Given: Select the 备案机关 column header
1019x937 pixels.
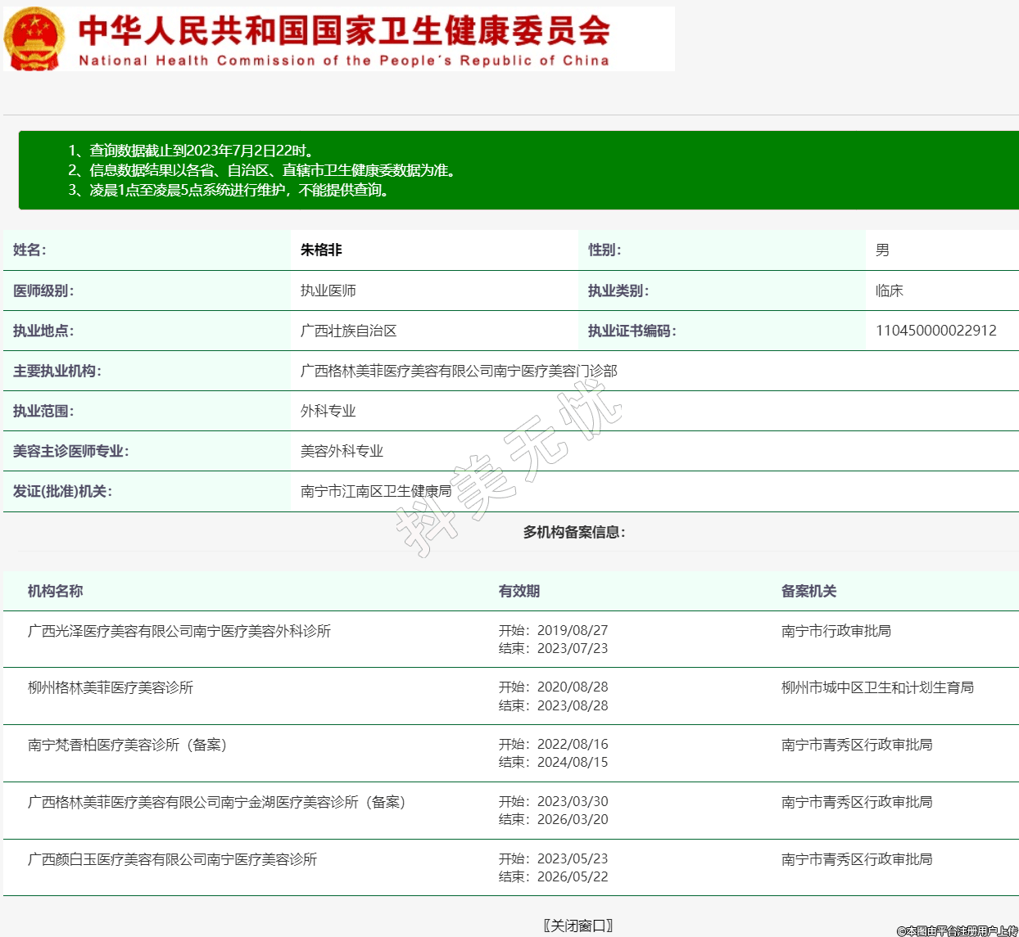Looking at the screenshot, I should pyautogui.click(x=808, y=591).
